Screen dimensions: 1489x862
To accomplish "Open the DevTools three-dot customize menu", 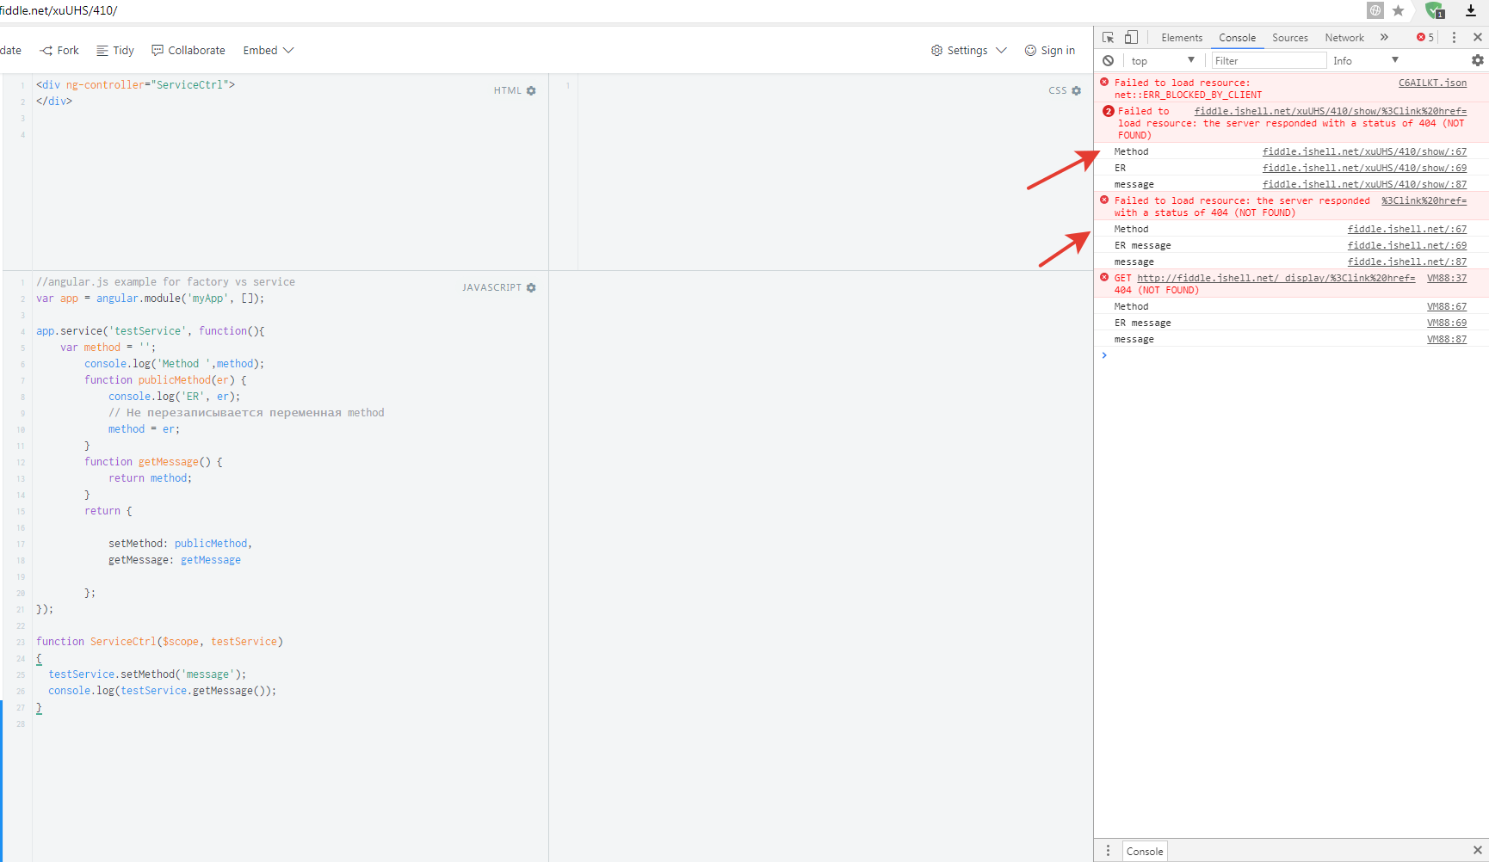I will pyautogui.click(x=1454, y=38).
